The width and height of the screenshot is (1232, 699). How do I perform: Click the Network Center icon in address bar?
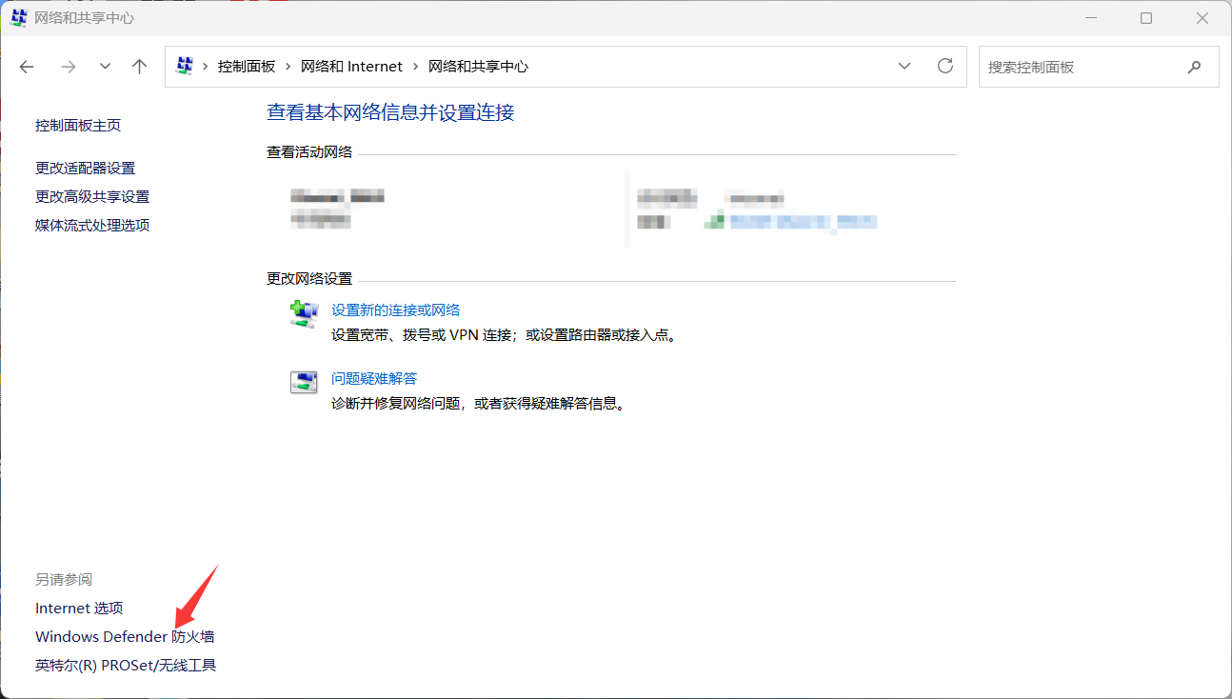point(185,66)
